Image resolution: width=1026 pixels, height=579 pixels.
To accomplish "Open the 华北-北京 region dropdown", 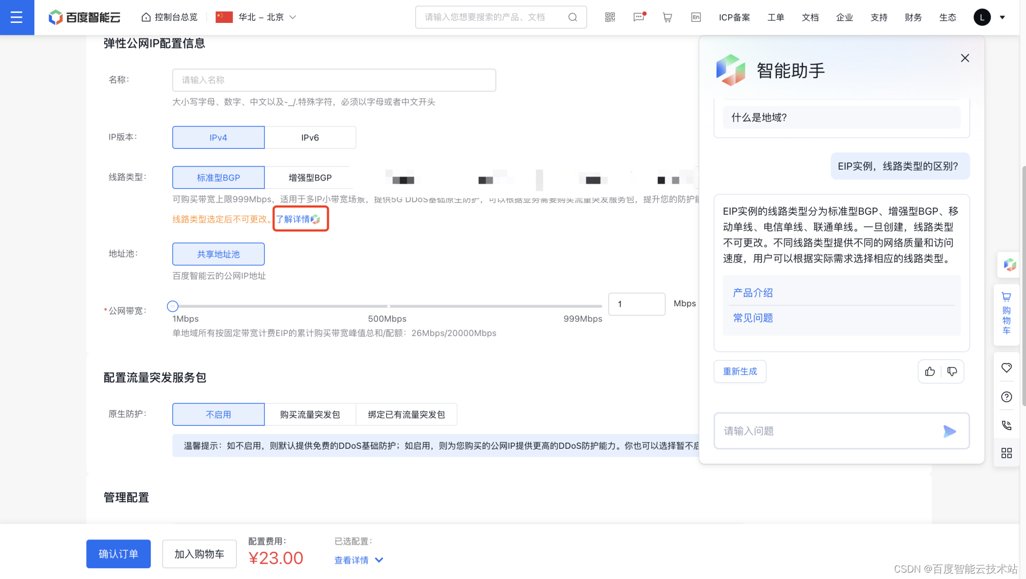I will (255, 17).
